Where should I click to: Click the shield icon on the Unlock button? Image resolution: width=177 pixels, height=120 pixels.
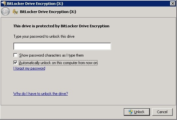[x=131, y=112]
